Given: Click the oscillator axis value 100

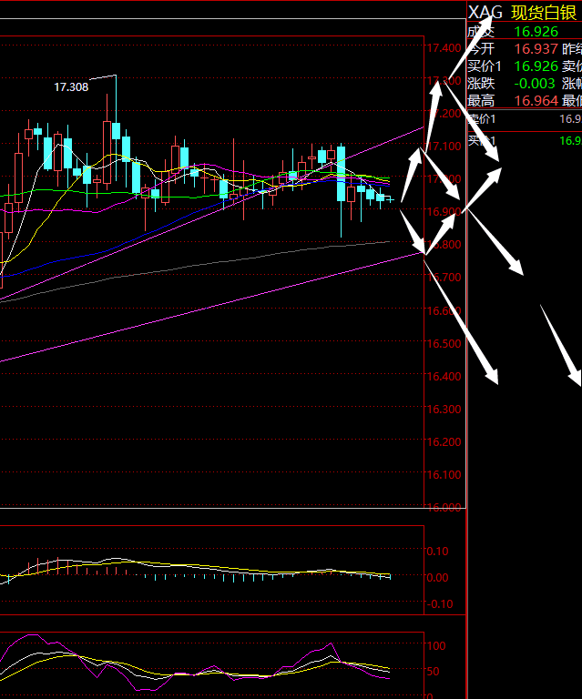Looking at the screenshot, I should 436,645.
